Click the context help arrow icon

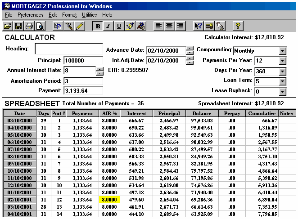pyautogui.click(x=198, y=26)
